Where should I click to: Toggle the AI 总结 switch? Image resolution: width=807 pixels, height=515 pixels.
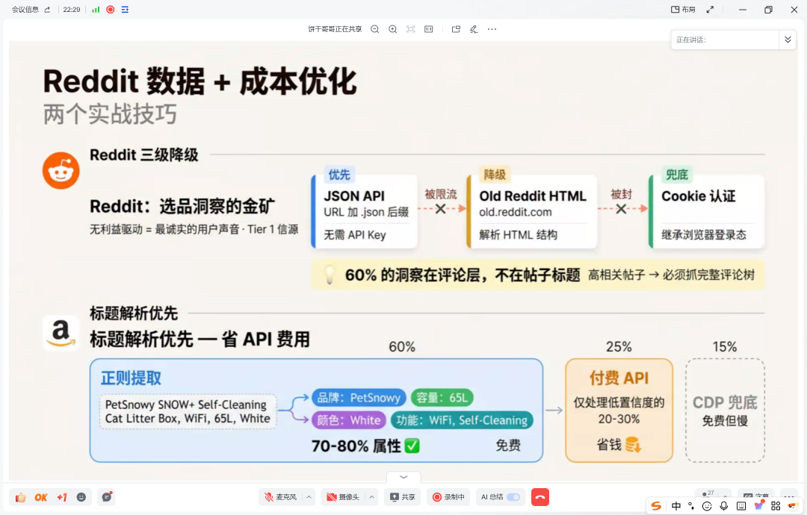513,497
